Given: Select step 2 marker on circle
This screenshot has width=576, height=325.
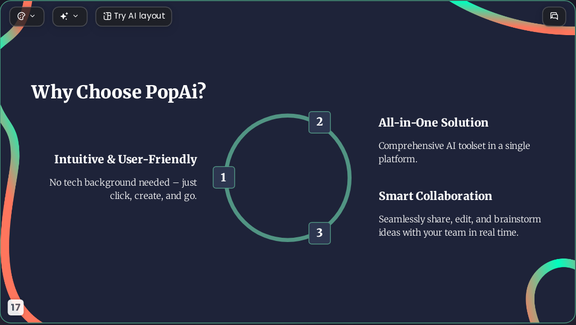Looking at the screenshot, I should click(x=320, y=122).
